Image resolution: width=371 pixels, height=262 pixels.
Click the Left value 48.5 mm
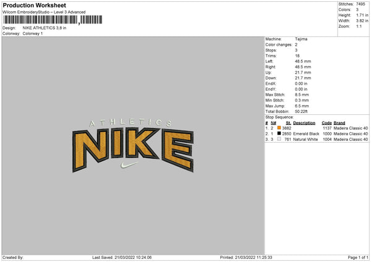[303, 61]
